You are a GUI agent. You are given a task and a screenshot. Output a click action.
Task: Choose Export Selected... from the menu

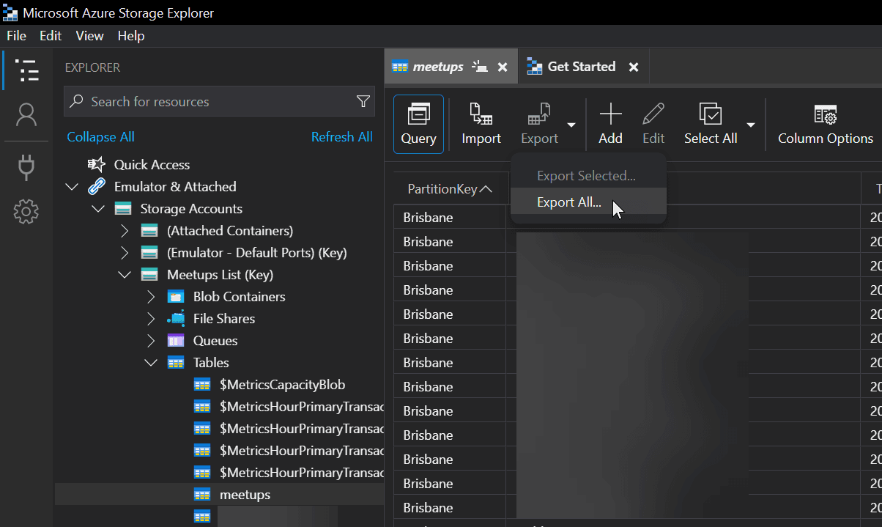click(588, 176)
